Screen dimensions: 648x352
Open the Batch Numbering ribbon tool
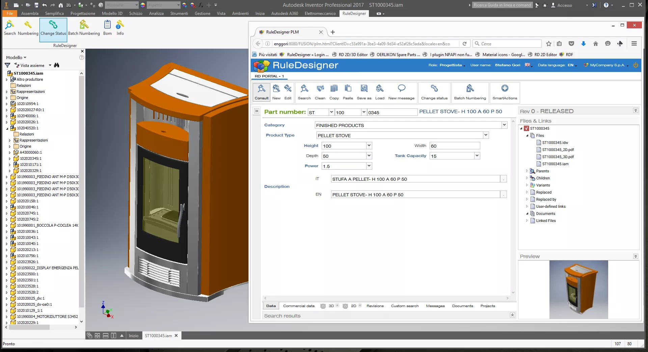pos(84,28)
